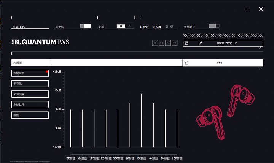Select the dongle source option

coord(121,26)
